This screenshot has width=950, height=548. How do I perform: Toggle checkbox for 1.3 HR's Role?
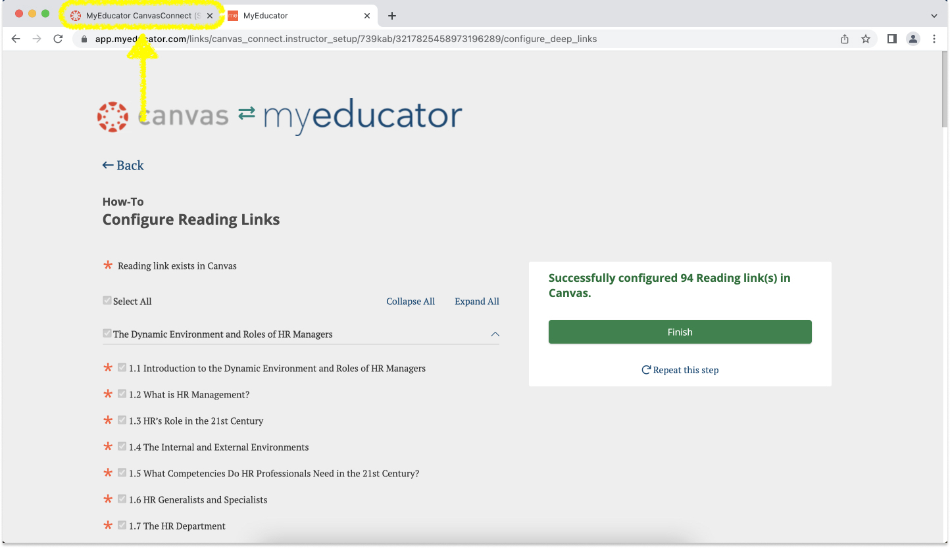(122, 420)
